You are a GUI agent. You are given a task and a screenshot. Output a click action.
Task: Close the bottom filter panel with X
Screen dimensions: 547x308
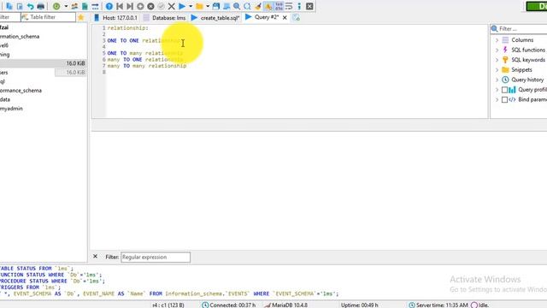[95, 257]
